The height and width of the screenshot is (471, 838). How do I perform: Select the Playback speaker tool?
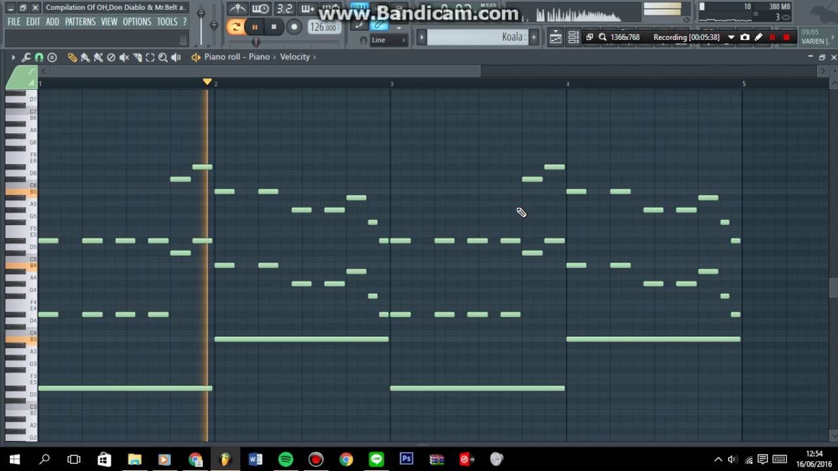[176, 58]
